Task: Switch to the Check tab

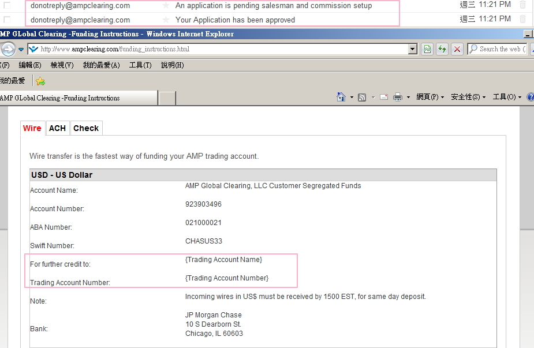Action: (86, 128)
